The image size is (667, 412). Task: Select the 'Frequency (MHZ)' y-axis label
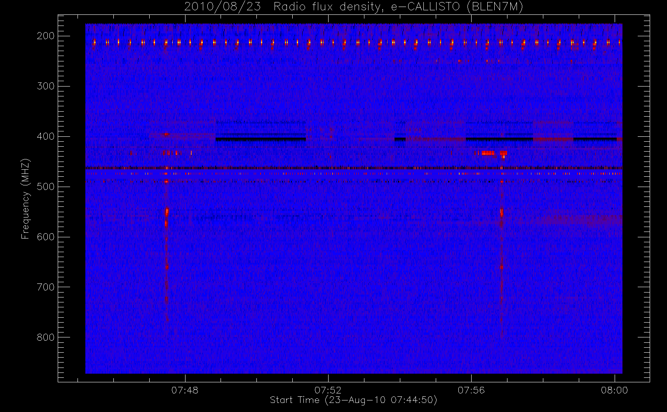26,199
